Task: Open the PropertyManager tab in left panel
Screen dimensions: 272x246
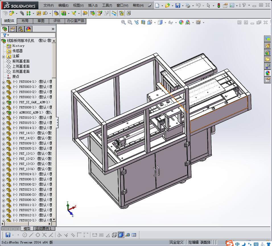Action: pyautogui.click(x=13, y=29)
